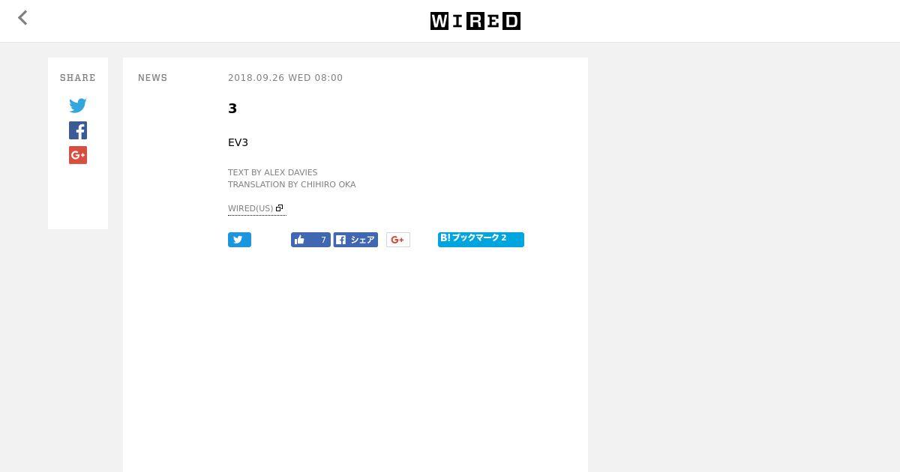Click the SHARE heading in the sidebar
The width and height of the screenshot is (900, 472).
(78, 78)
